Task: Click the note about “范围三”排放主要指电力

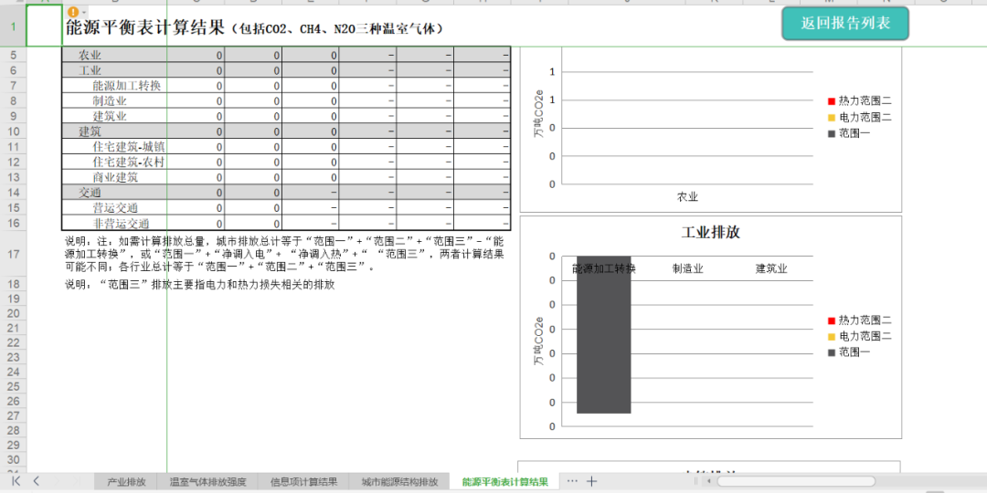Action: (199, 285)
